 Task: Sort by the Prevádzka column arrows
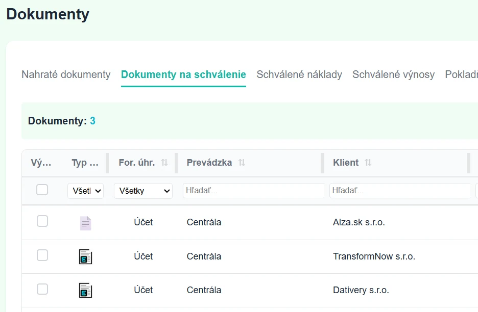pyautogui.click(x=242, y=163)
